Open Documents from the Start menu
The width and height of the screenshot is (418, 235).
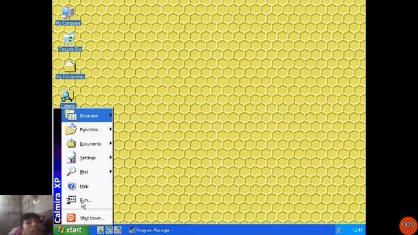tap(87, 144)
